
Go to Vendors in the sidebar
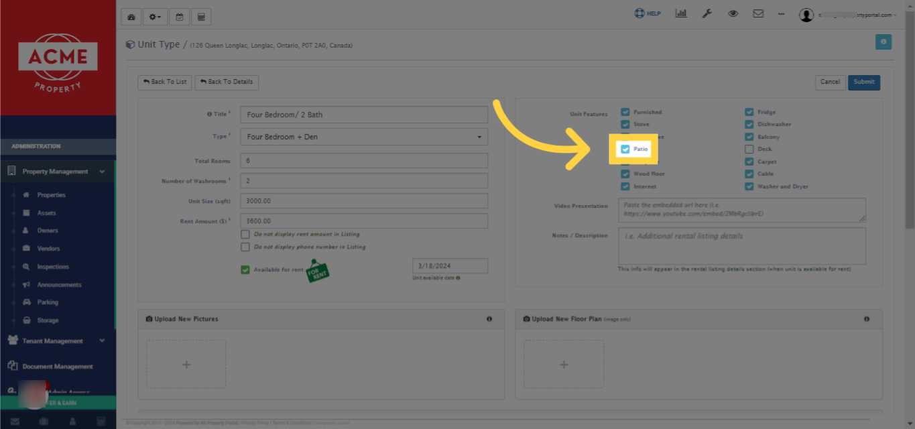(49, 249)
